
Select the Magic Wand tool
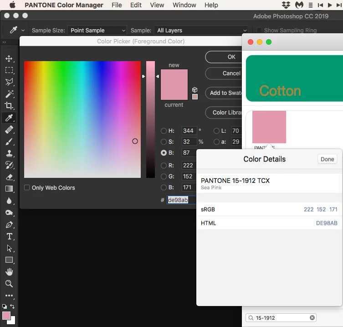click(9, 94)
